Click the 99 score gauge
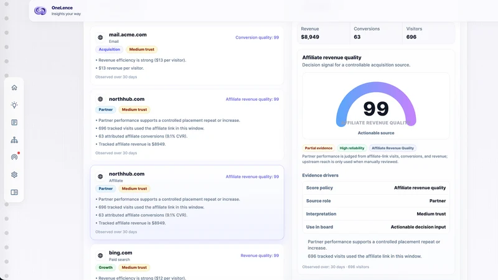Screen dimensions: 498x280 point(376,105)
